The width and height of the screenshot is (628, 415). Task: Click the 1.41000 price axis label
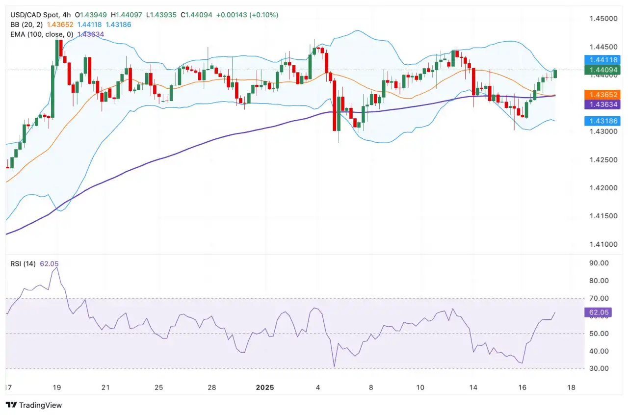coord(603,244)
